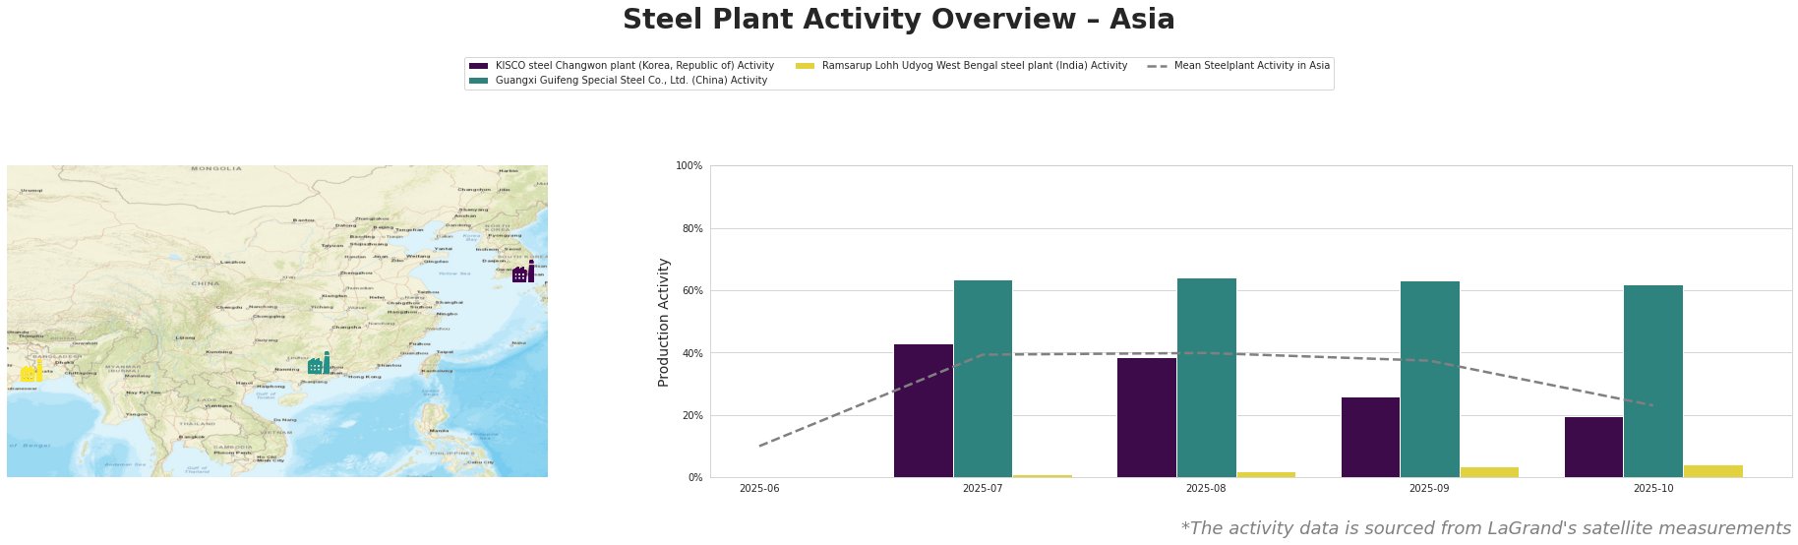Select Guangxi Guifeng Special Steel legend label

pyautogui.click(x=631, y=81)
